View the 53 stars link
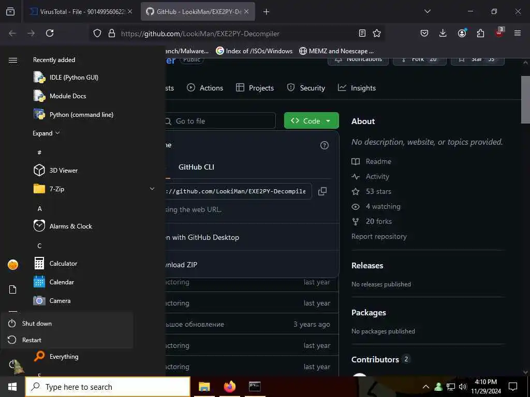 click(x=371, y=191)
